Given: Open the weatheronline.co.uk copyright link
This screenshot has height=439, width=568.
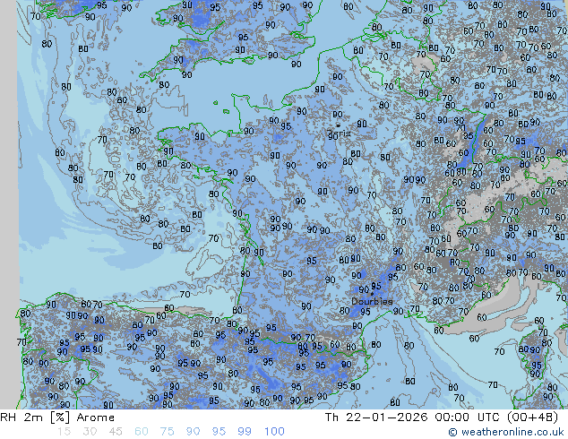Looking at the screenshot, I should tap(507, 432).
